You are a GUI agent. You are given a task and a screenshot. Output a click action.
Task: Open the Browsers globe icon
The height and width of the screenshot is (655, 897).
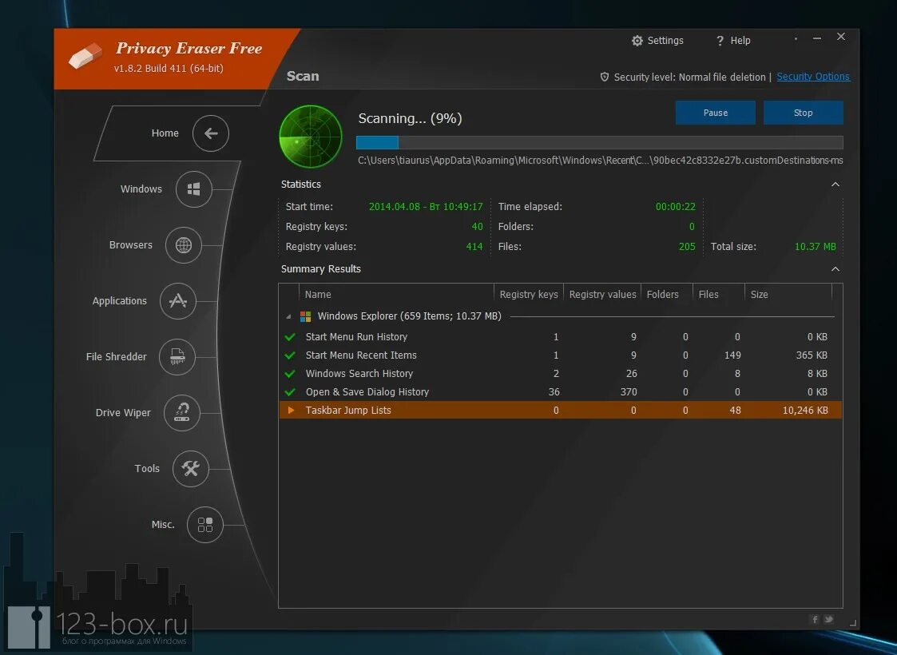(184, 245)
